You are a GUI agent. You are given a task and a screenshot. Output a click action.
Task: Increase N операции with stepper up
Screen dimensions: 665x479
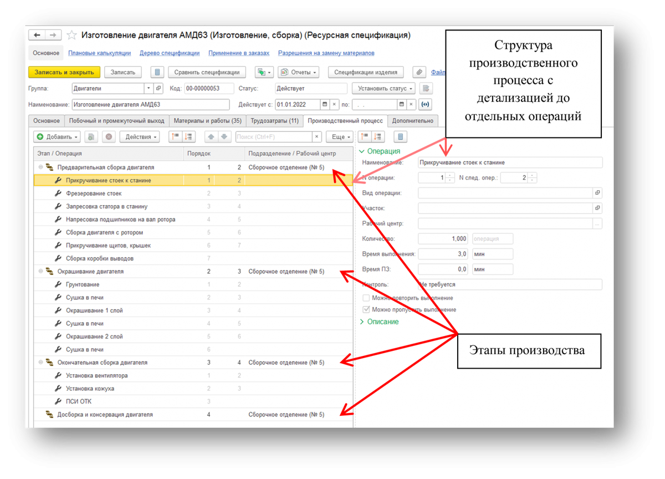tap(449, 175)
